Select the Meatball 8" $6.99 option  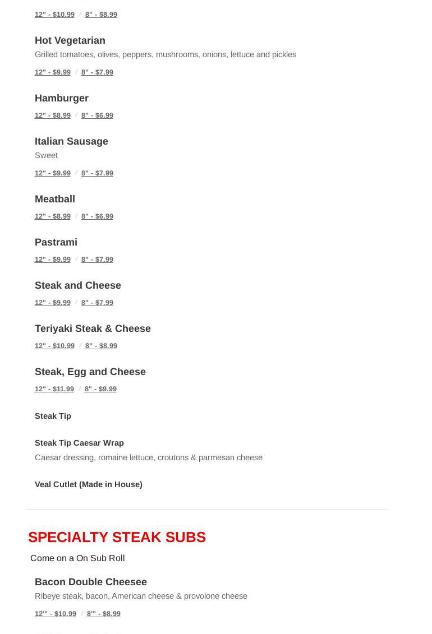[x=97, y=216]
